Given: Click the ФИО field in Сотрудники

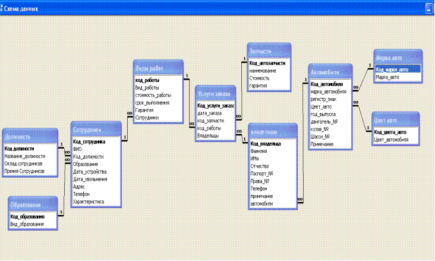Looking at the screenshot, I should tap(78, 149).
